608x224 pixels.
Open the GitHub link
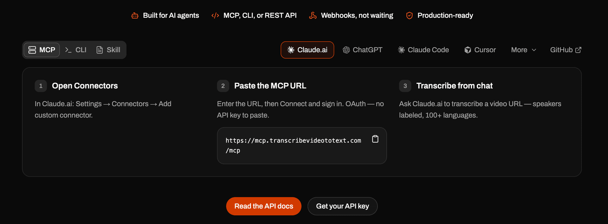pos(566,50)
